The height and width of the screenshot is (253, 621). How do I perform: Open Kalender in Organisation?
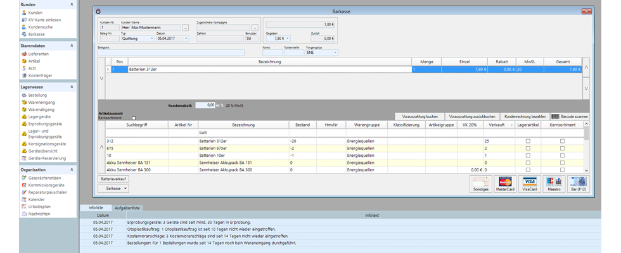[36, 200]
